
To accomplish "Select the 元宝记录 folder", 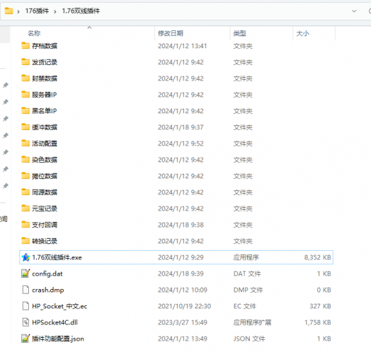I will point(176,209).
